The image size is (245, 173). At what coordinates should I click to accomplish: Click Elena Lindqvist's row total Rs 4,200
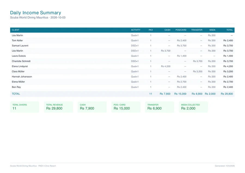[x=228, y=66]
